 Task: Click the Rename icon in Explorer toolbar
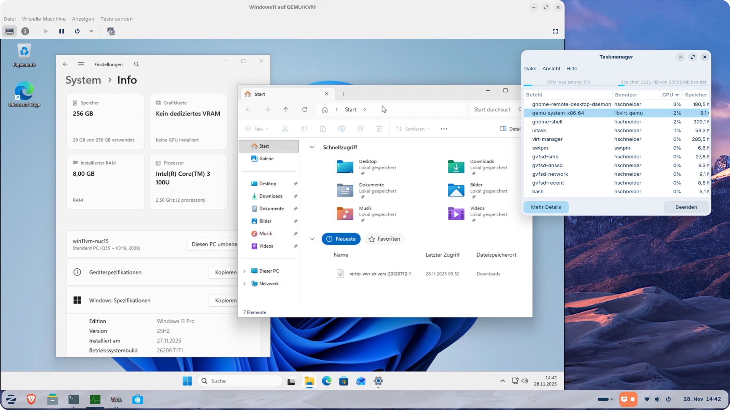(341, 129)
